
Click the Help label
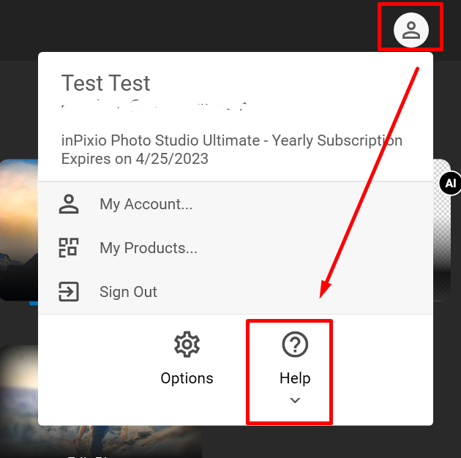click(295, 378)
